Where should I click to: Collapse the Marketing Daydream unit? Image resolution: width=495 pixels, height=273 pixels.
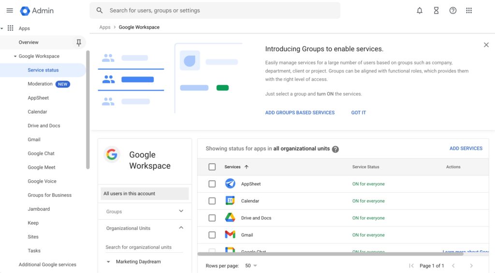(x=108, y=261)
